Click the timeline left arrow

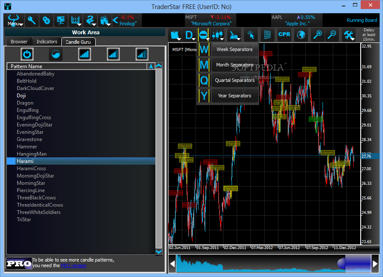click(172, 264)
